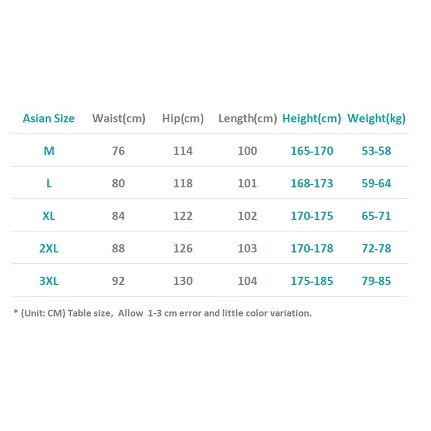Image resolution: width=431 pixels, height=431 pixels.
Task: Select the hip value 118
Action: [x=183, y=184]
